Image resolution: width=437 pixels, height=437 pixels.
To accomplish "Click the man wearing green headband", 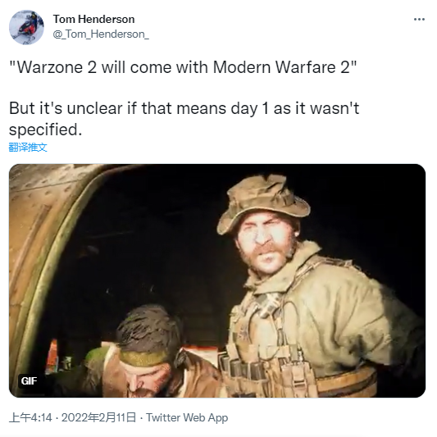I will coord(145,354).
